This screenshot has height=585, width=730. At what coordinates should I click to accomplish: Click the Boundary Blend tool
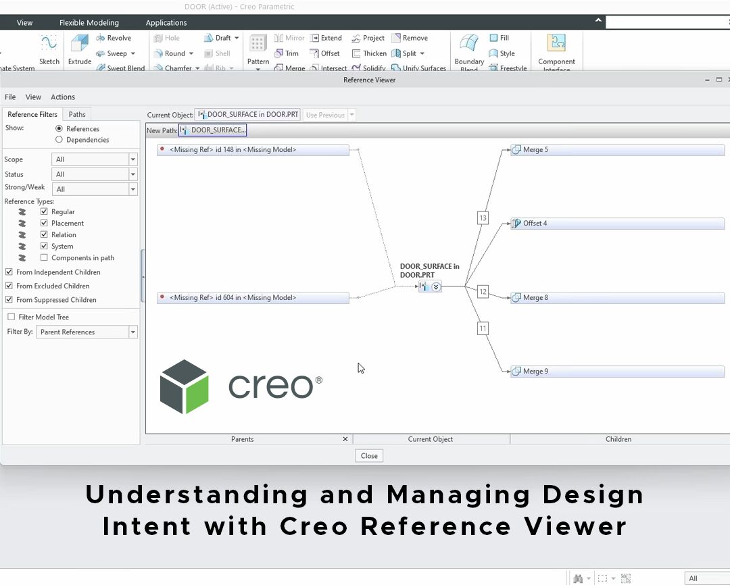469,52
